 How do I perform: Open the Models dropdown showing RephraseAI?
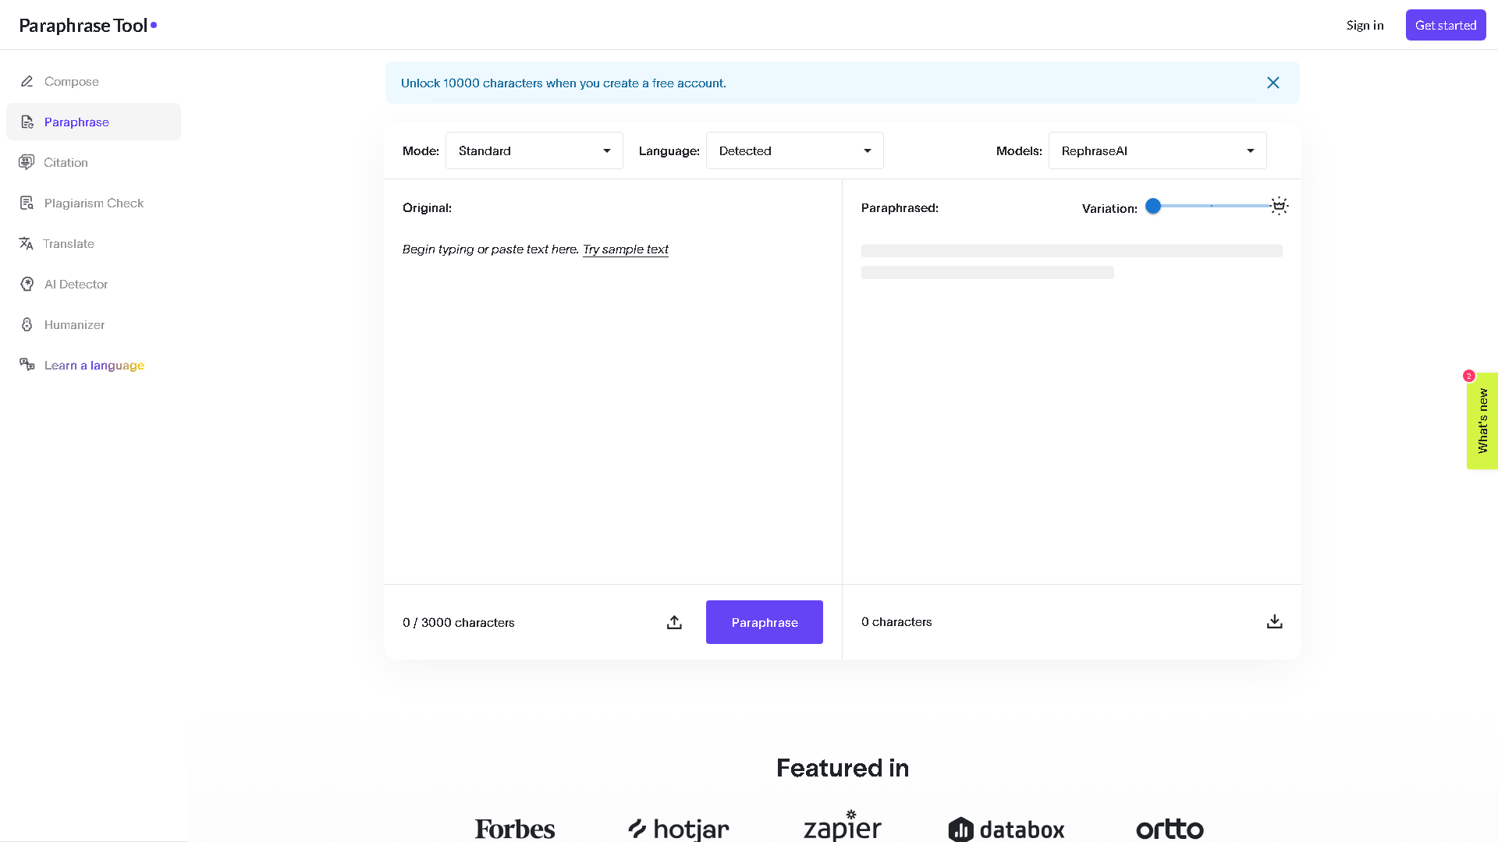[1157, 150]
